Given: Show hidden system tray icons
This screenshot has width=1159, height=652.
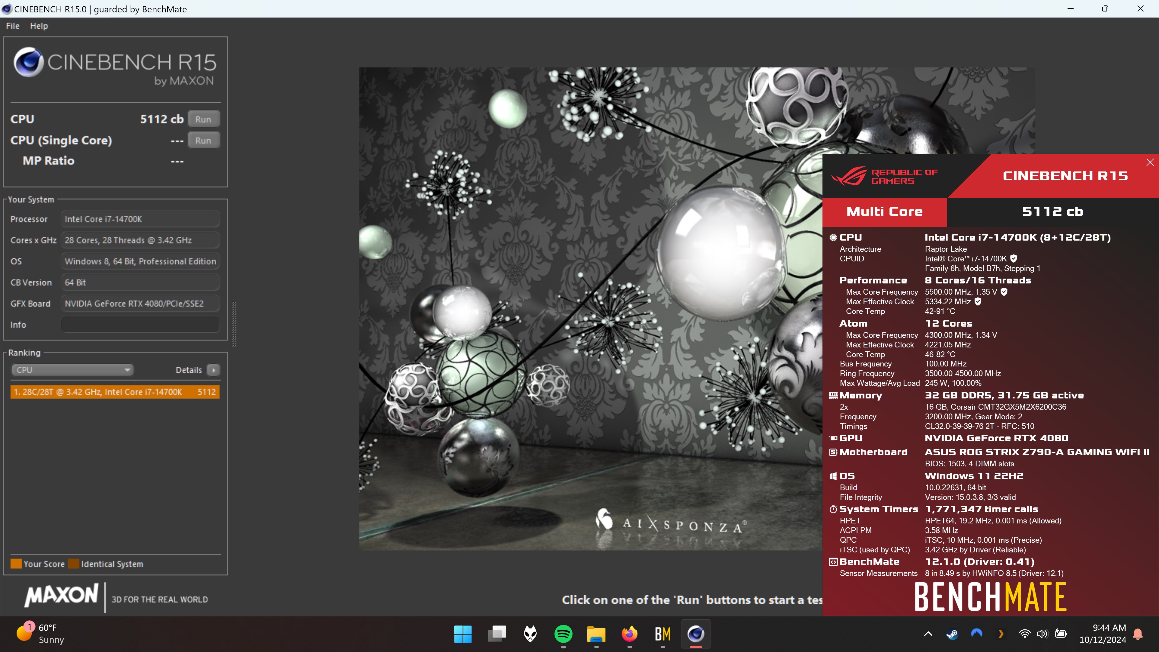Looking at the screenshot, I should click(x=928, y=634).
